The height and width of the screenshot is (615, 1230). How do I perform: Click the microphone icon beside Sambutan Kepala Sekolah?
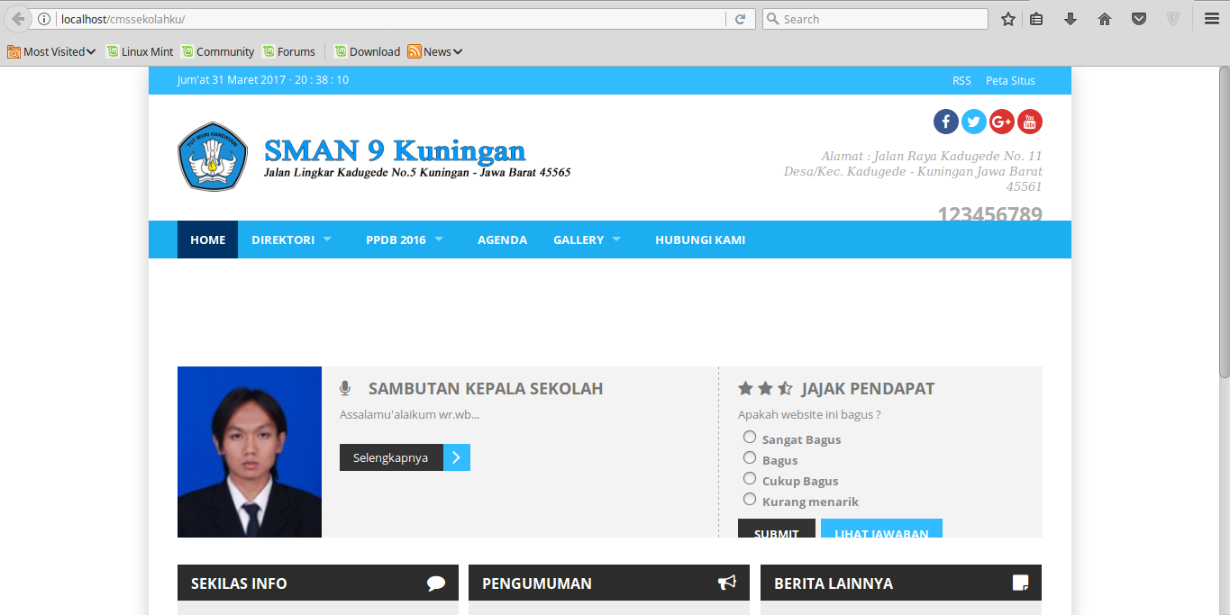tap(344, 388)
